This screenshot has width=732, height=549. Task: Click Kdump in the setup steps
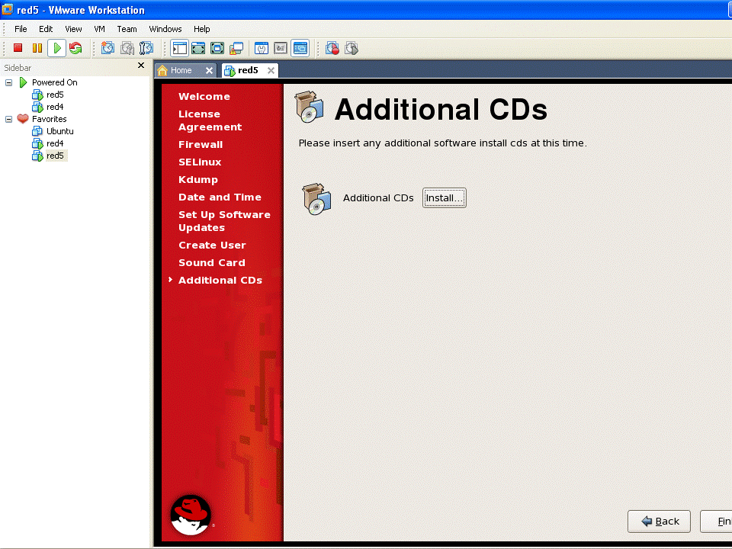pos(198,180)
